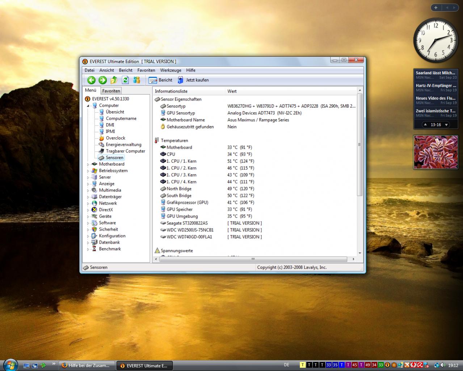Open the Hilfe menu
Image resolution: width=463 pixels, height=371 pixels.
click(x=191, y=70)
